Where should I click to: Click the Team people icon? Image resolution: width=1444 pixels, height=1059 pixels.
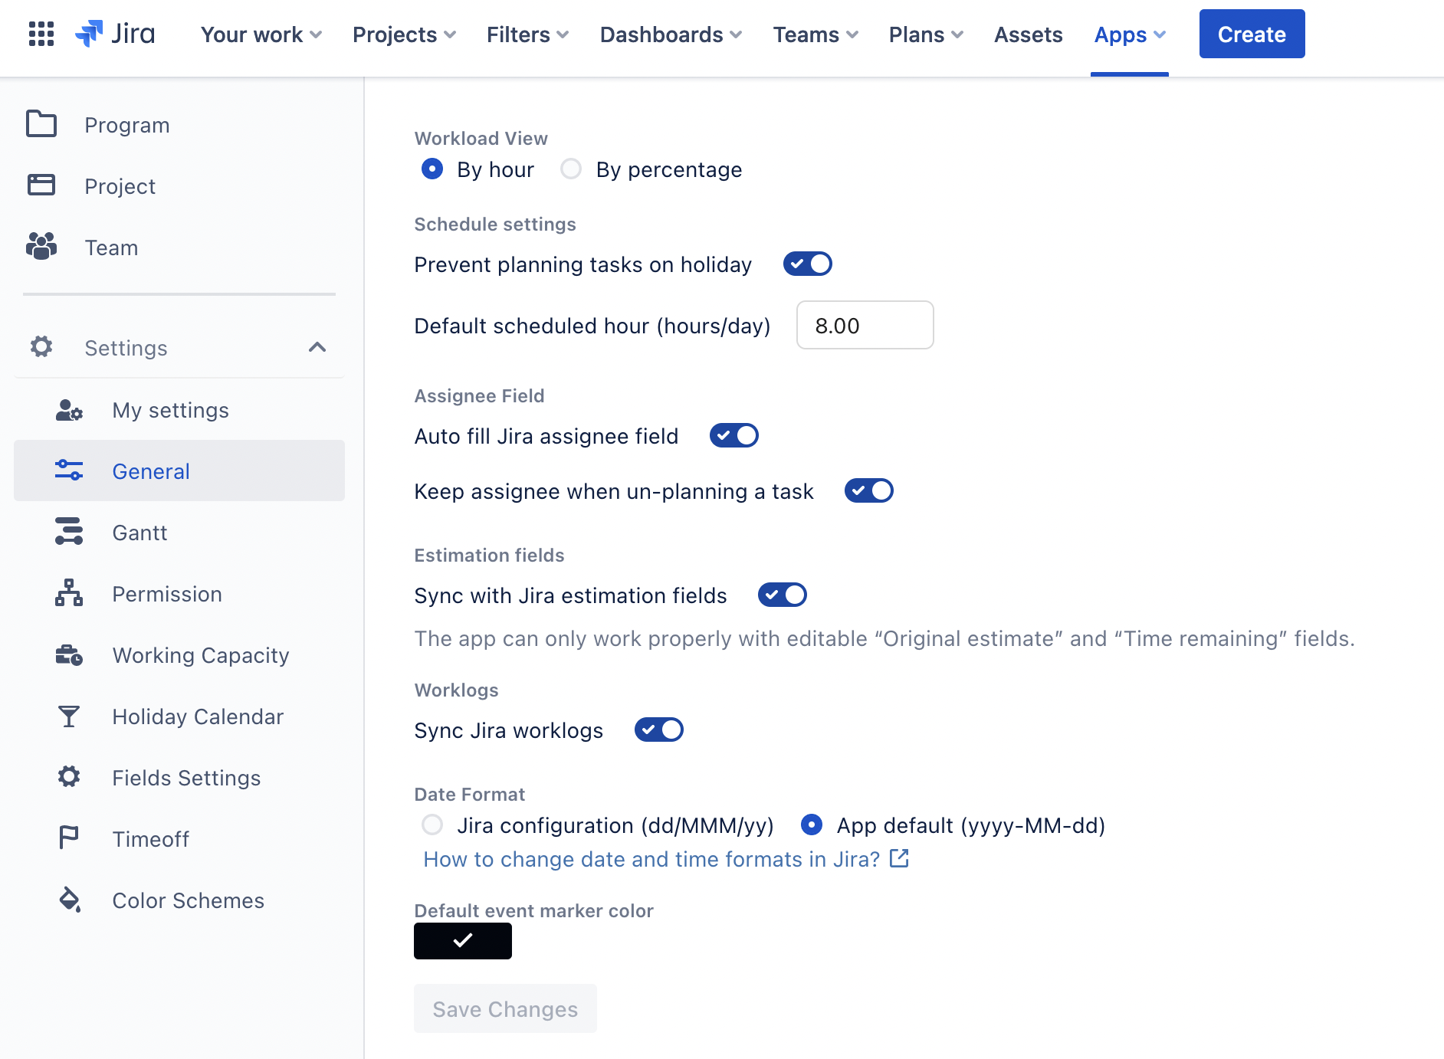coord(41,247)
